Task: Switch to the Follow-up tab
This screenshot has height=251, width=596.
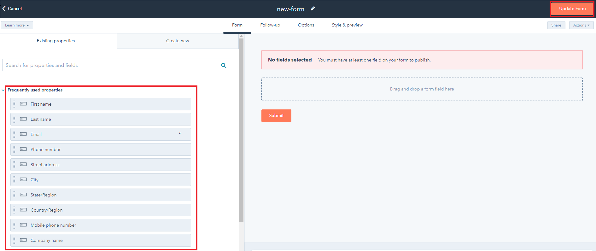Action: pyautogui.click(x=270, y=25)
